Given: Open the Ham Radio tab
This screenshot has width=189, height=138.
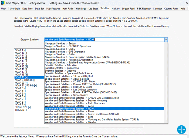Looking at the screenshot, I should pyautogui.click(x=68, y=9).
